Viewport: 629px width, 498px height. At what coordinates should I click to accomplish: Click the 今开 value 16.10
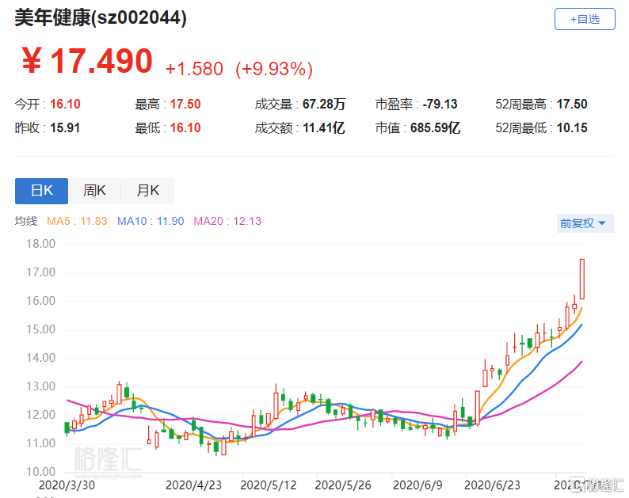(65, 105)
